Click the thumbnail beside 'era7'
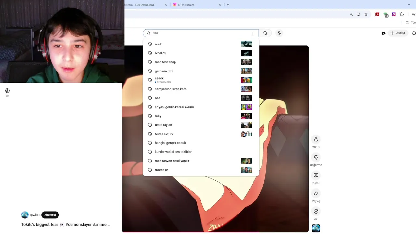Viewport: 416px width, 234px height. click(246, 44)
